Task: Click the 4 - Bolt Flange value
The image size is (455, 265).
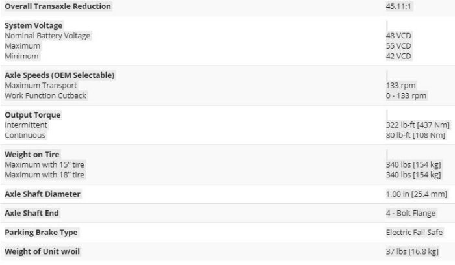Action: 411,213
